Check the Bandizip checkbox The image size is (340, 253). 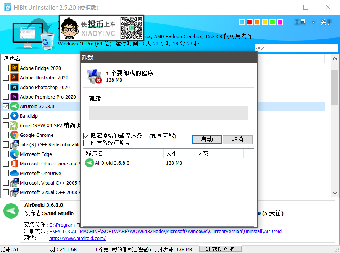pos(6,116)
